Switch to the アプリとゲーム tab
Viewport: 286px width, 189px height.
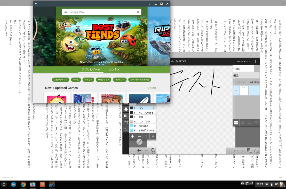point(91,69)
